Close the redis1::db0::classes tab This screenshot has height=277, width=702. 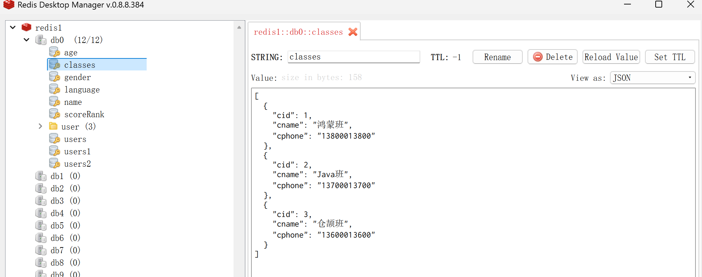353,32
